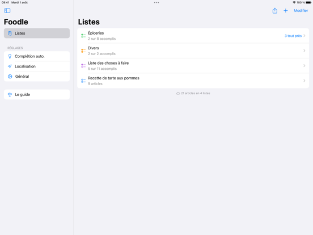
Task: Tap the 3 tout près link
Action: [293, 36]
